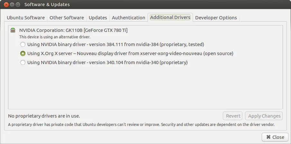Viewport: 291px width, 144px height.
Task: Close the window with the red title bar button
Action: tap(6, 5)
